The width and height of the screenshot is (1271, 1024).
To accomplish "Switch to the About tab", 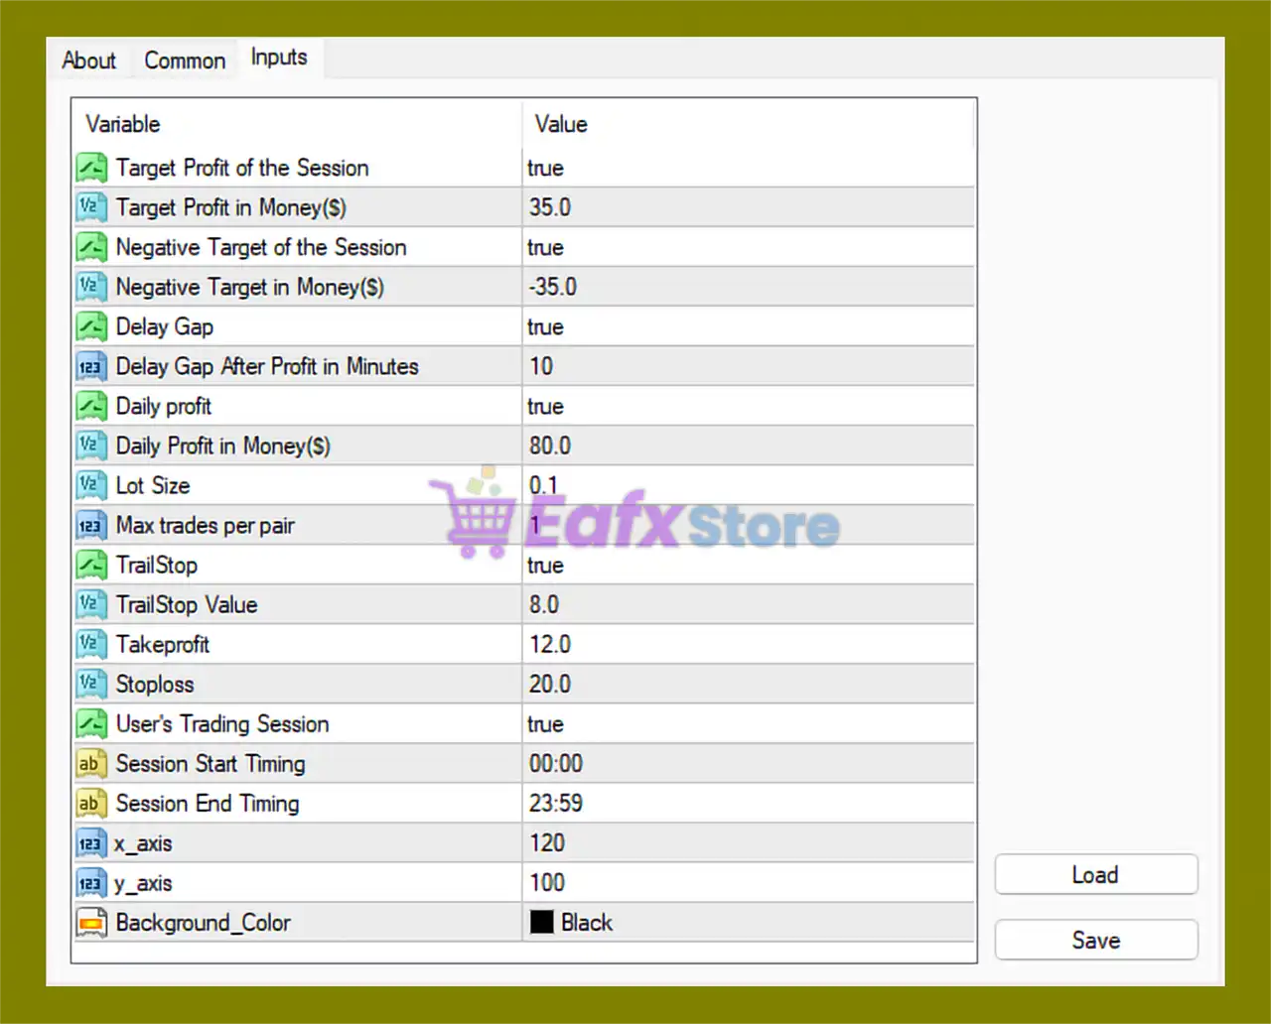I will 89,61.
